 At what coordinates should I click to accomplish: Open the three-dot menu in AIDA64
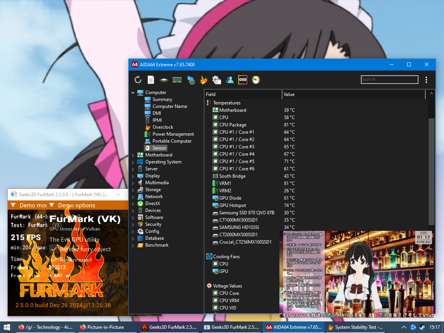(x=426, y=80)
